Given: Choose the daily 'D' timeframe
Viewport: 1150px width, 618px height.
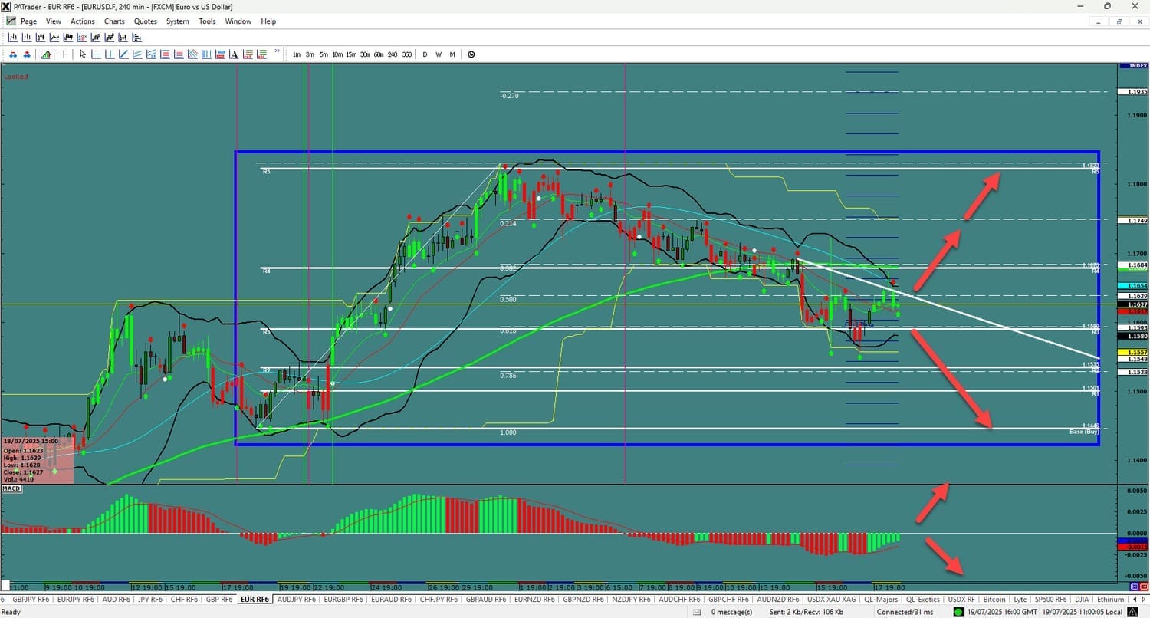Looking at the screenshot, I should point(425,54).
